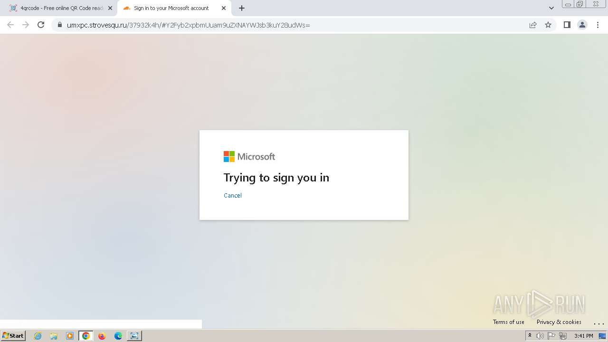Click the footer ellipsis more options
The image size is (608, 342).
(598, 323)
